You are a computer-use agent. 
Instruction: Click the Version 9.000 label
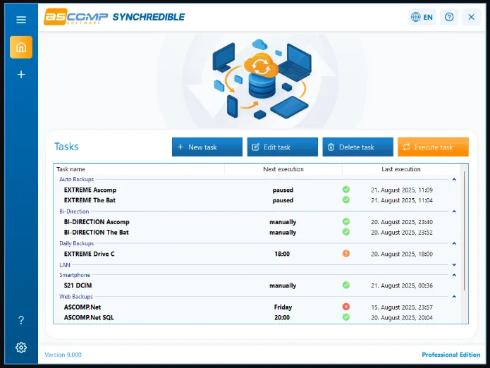63,355
